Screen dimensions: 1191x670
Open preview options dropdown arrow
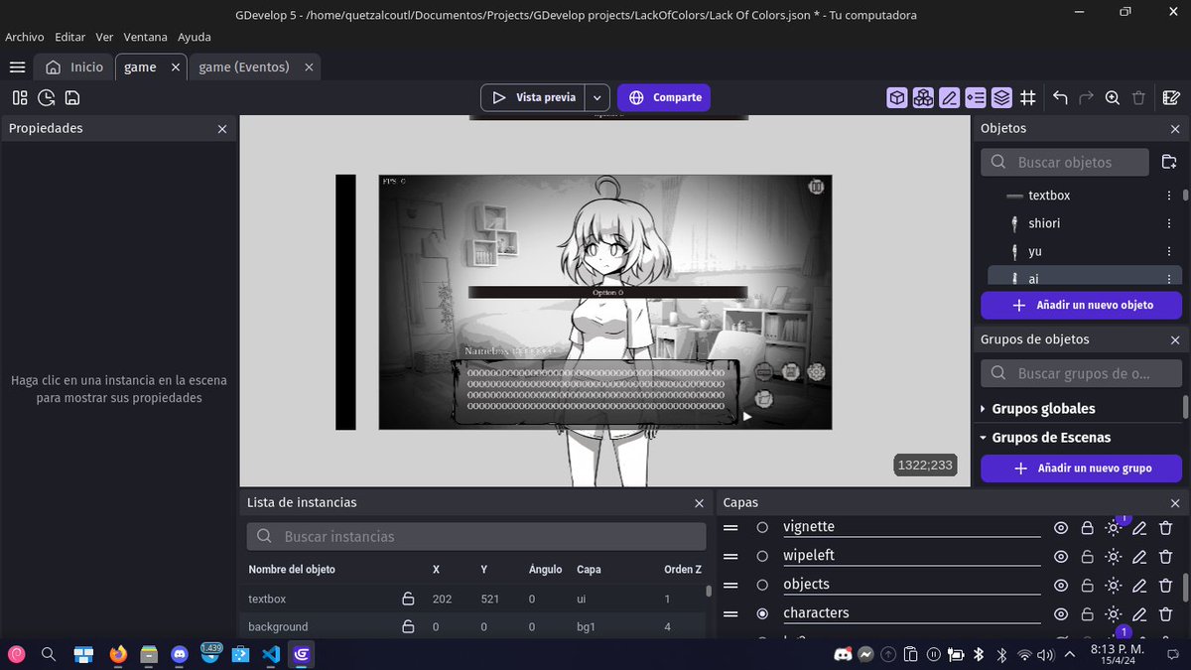coord(596,97)
